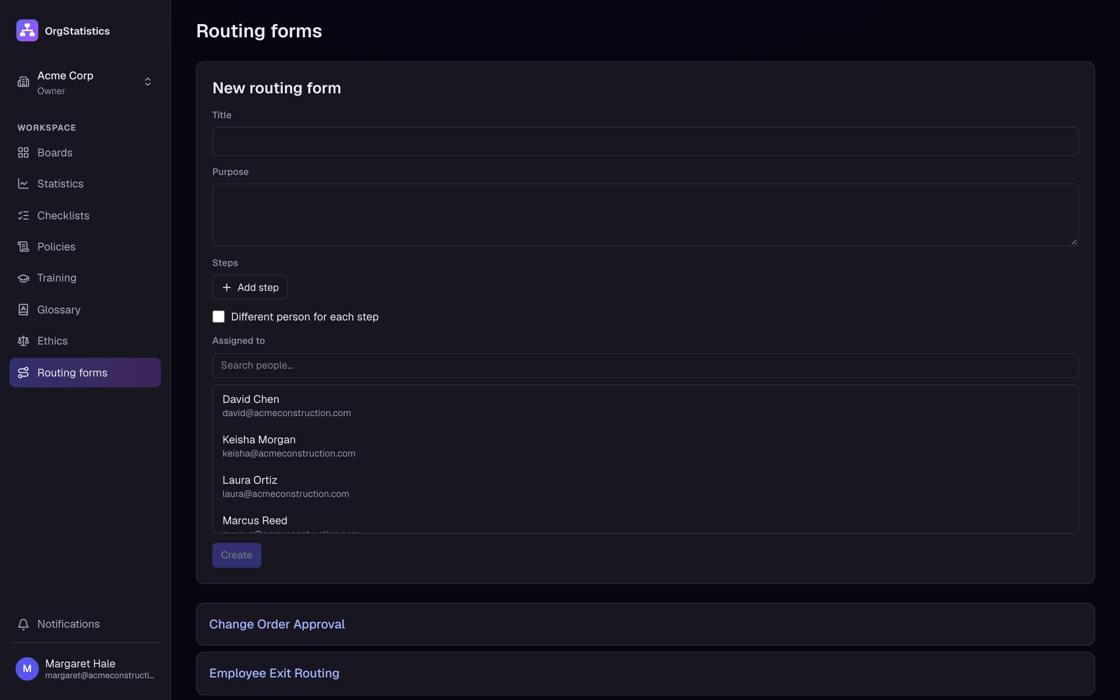Click the Notifications label in the sidebar
The image size is (1120, 700).
tap(68, 624)
